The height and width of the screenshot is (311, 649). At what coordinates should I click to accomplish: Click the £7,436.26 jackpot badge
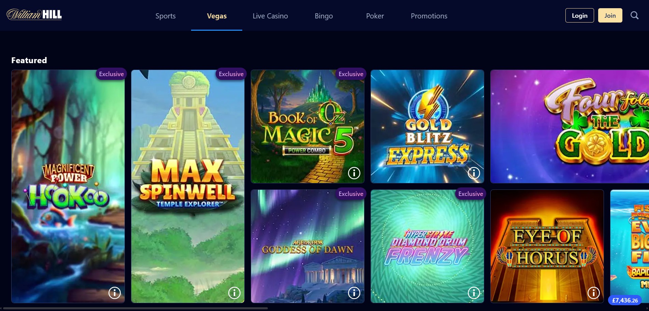[625, 300]
